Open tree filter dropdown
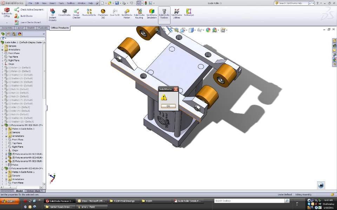This screenshot has height=210, width=337. [6, 38]
